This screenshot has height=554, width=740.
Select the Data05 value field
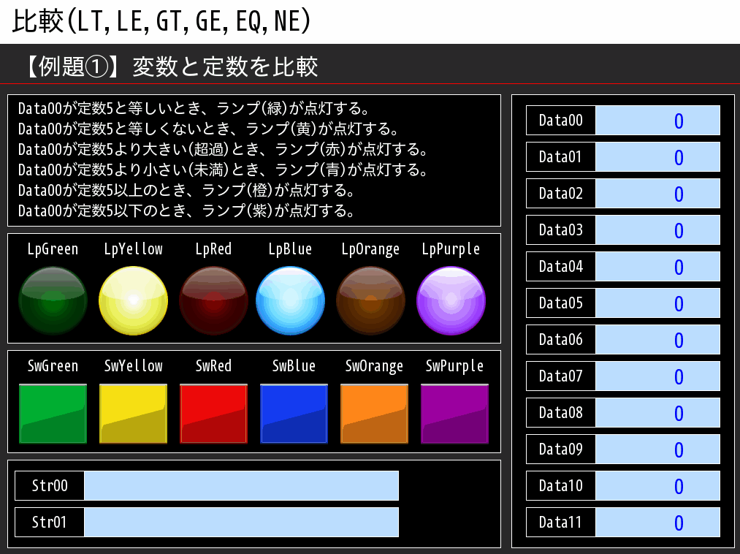pyautogui.click(x=657, y=303)
